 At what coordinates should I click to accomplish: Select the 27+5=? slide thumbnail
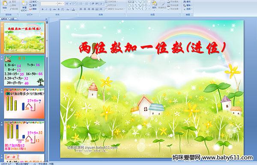click(24, 103)
